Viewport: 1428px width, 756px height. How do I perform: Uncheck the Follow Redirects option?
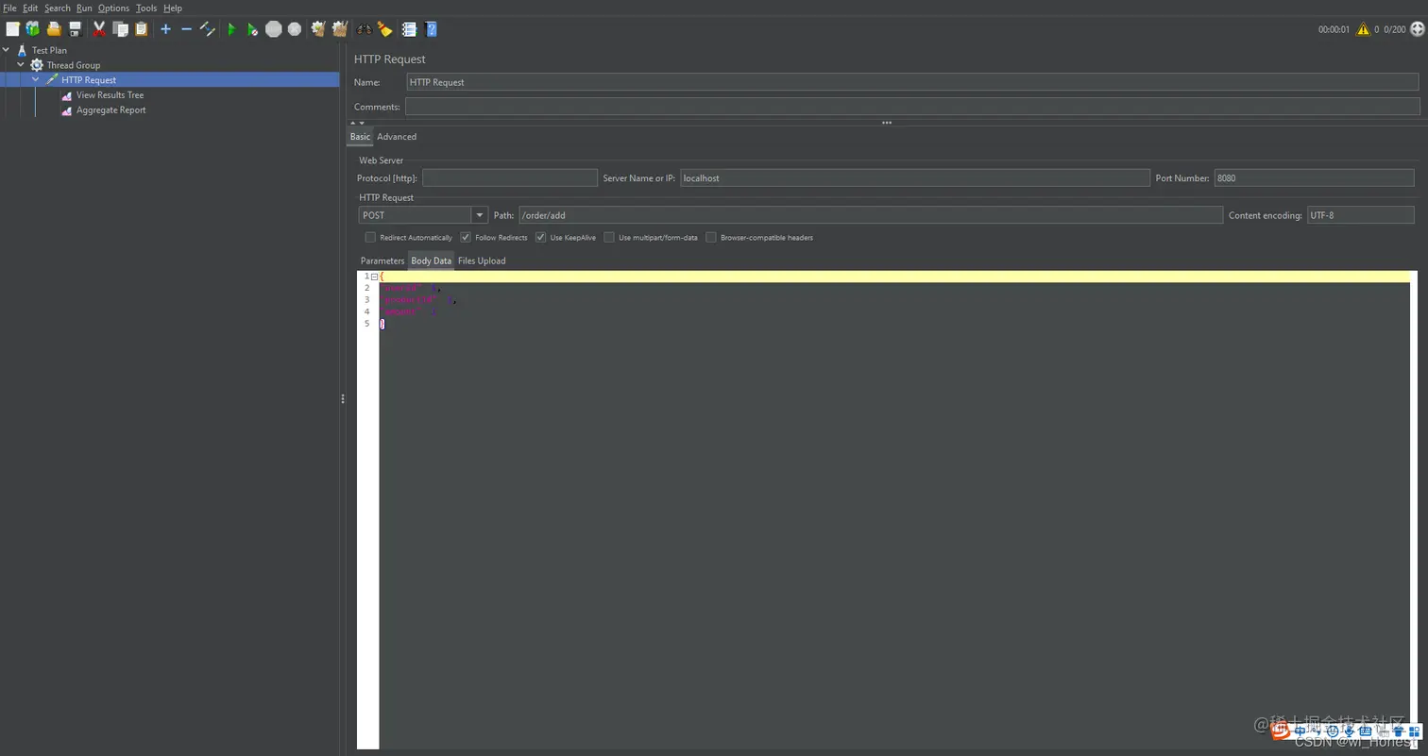pos(466,238)
